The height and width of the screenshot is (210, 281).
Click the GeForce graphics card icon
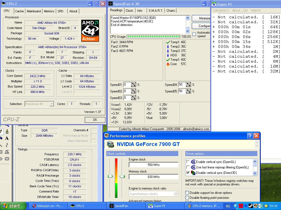110,144
